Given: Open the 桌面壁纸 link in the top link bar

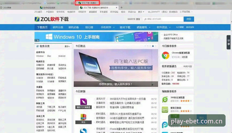Looking at the screenshot, I should point(93,12).
